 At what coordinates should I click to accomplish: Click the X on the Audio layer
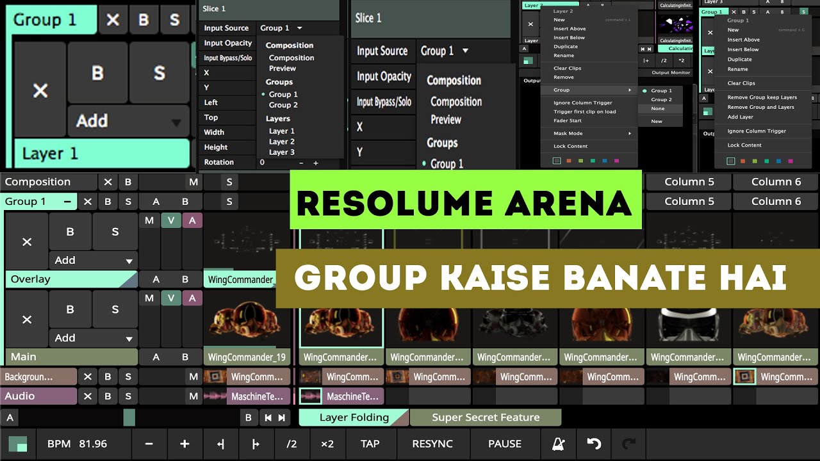tap(88, 396)
